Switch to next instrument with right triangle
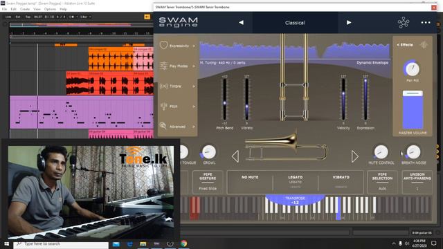443x249 pixels. tap(355, 156)
